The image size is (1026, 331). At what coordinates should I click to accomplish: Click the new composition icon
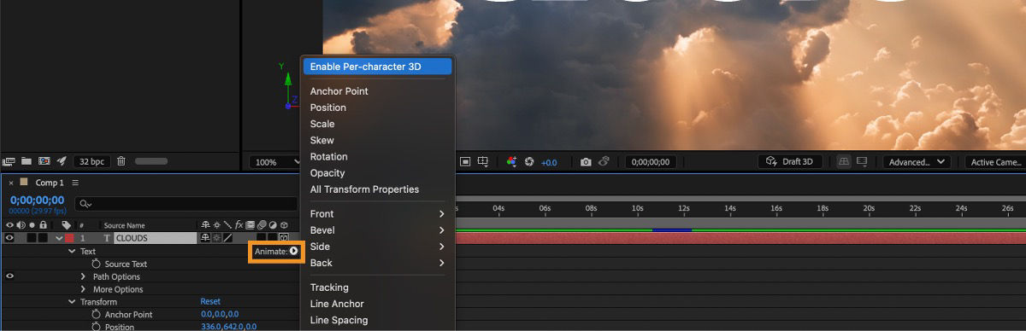click(44, 161)
